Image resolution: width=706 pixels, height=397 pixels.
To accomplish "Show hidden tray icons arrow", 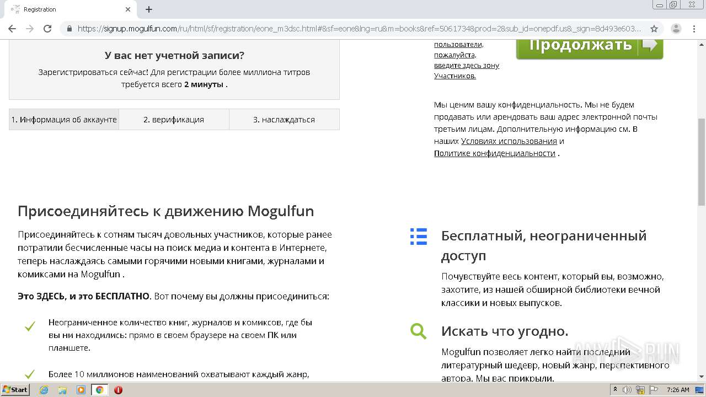I will [x=616, y=389].
